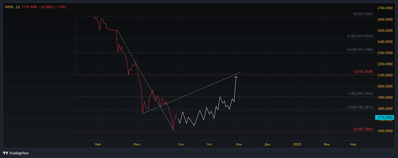The image size is (398, 158).
Task: Click the Окт time axis label
Action: tap(209, 144)
